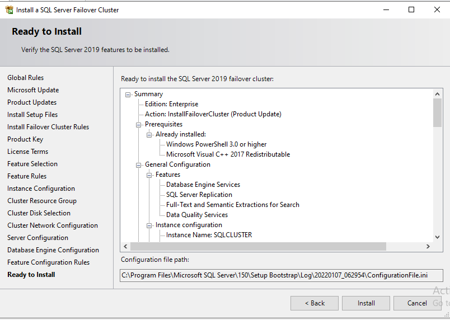Cancel the failover cluster setup
The height and width of the screenshot is (320, 450).
pos(417,303)
